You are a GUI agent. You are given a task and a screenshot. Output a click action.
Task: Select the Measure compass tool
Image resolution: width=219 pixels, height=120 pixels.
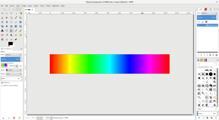[2, 22]
